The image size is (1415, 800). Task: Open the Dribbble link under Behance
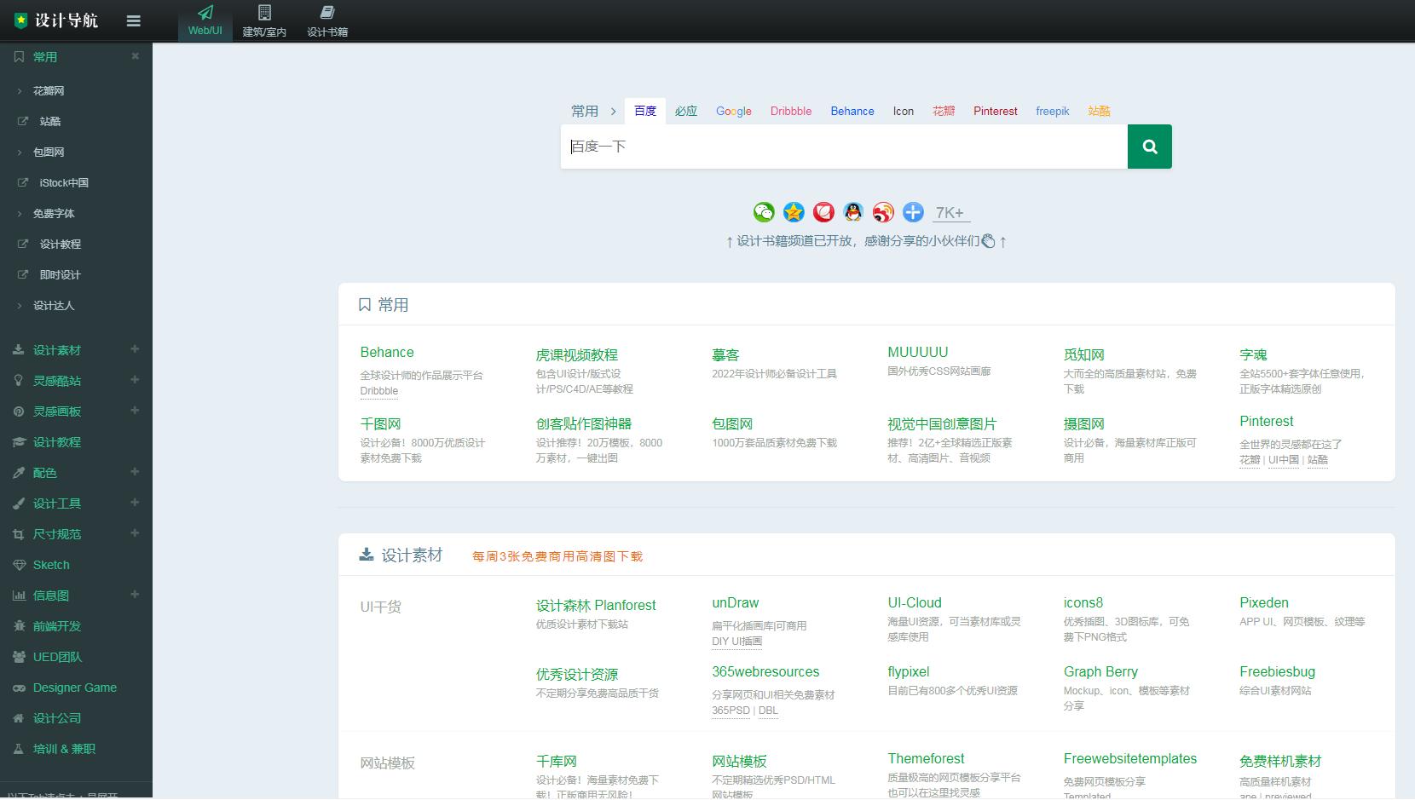(x=378, y=391)
